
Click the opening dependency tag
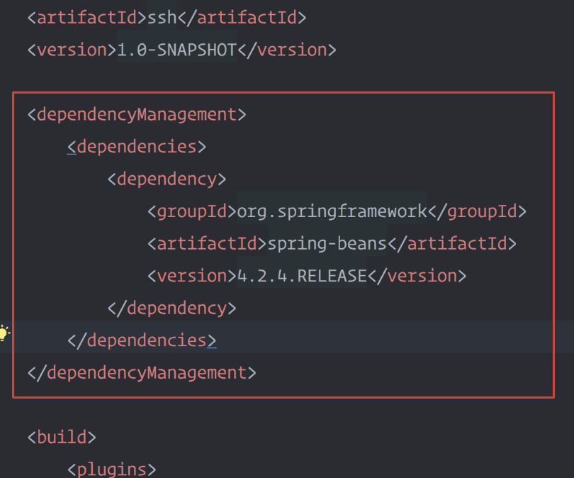[167, 179]
